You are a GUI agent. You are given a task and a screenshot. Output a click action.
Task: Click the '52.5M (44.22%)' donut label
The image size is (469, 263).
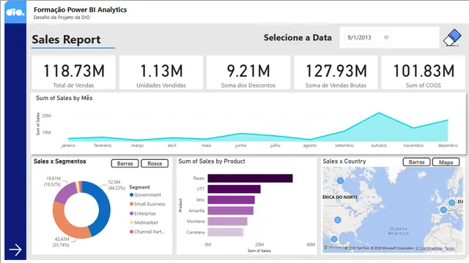coord(117,185)
